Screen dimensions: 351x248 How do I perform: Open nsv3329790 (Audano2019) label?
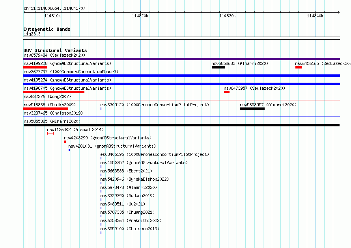[127, 196]
